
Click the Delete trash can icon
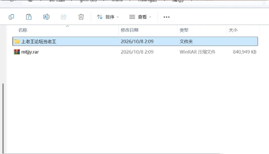coord(81,17)
